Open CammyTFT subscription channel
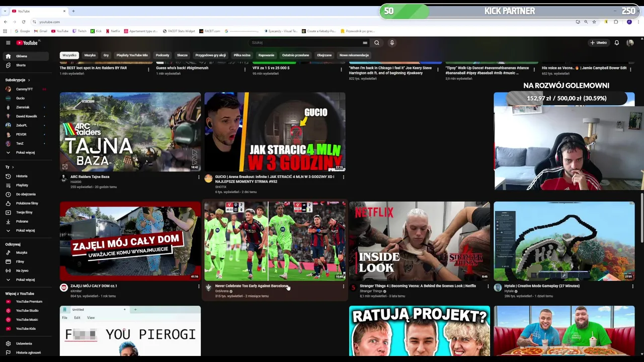The width and height of the screenshot is (644, 362). tap(25, 89)
